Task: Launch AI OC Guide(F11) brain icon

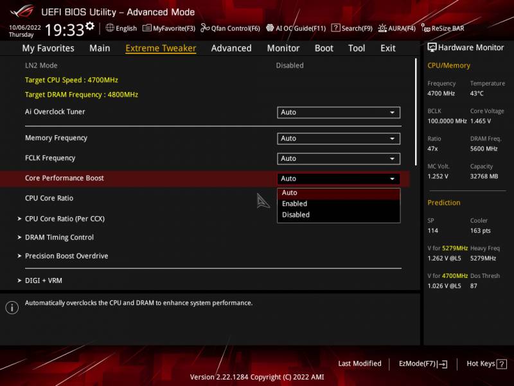Action: coord(270,28)
